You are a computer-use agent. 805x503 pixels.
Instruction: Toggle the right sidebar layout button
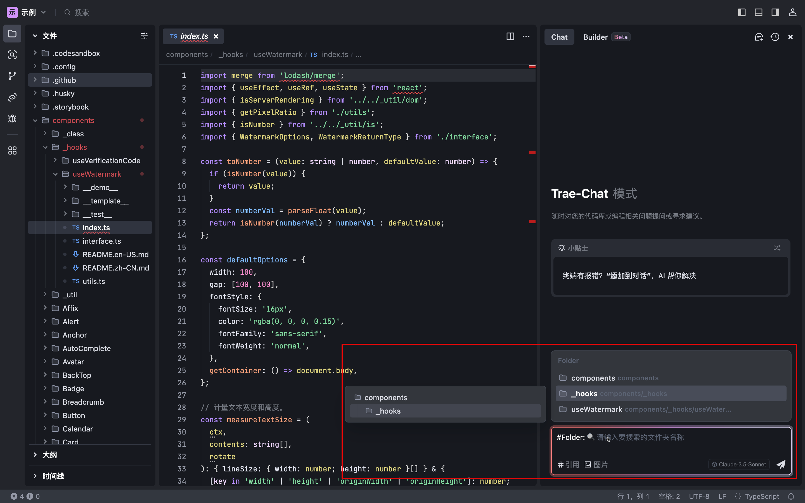coord(775,12)
